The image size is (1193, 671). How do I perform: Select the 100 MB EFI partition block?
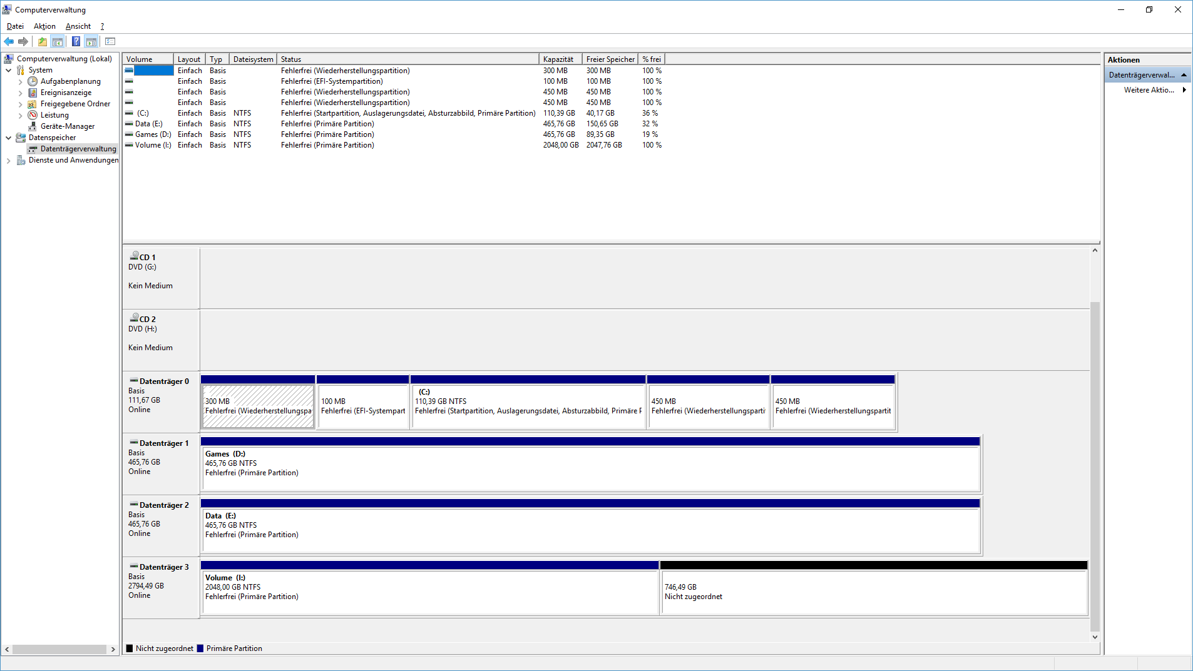point(363,402)
